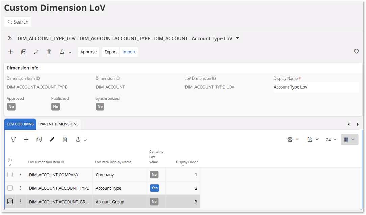Image resolution: width=366 pixels, height=215 pixels.
Task: Click the Dimension Item ID value DIM_ACCOUNT.ACCOUNT_TYPE
Action: [37, 87]
